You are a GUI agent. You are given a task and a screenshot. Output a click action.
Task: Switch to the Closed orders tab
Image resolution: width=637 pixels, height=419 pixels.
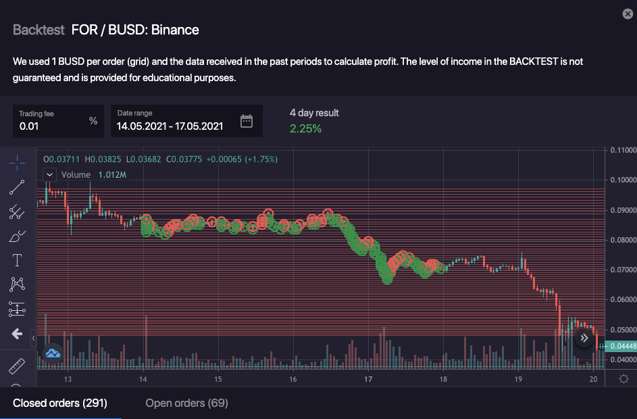click(x=60, y=403)
